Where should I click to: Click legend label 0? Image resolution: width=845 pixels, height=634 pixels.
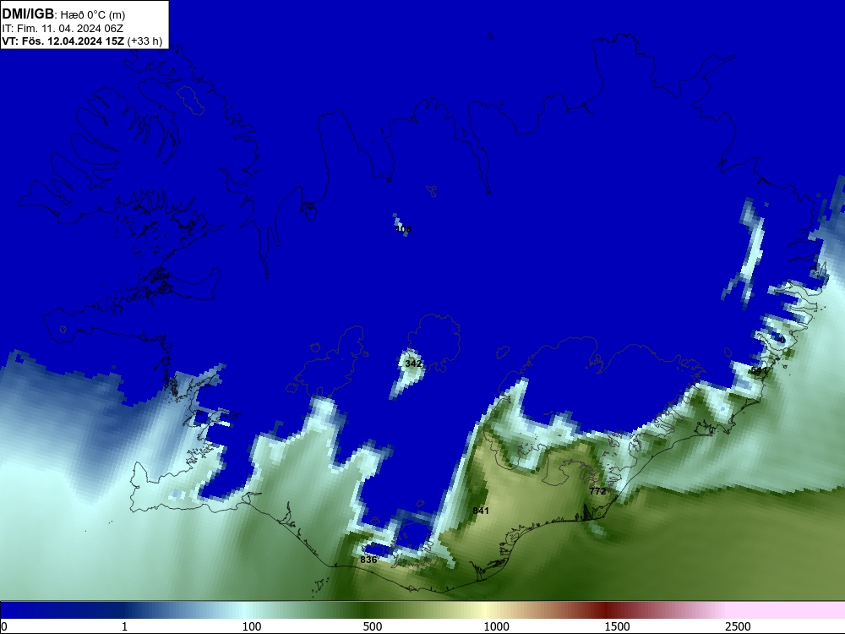pyautogui.click(x=4, y=626)
